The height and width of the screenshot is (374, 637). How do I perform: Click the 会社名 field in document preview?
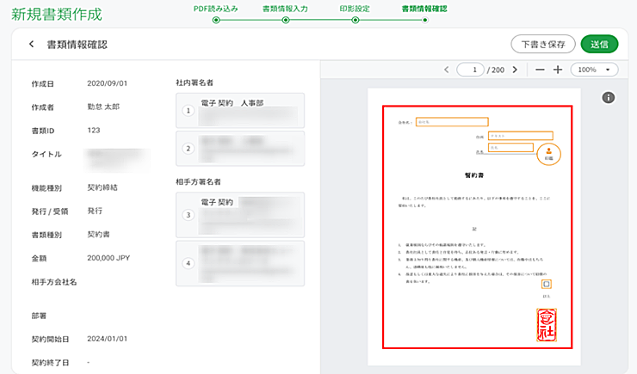pyautogui.click(x=452, y=122)
